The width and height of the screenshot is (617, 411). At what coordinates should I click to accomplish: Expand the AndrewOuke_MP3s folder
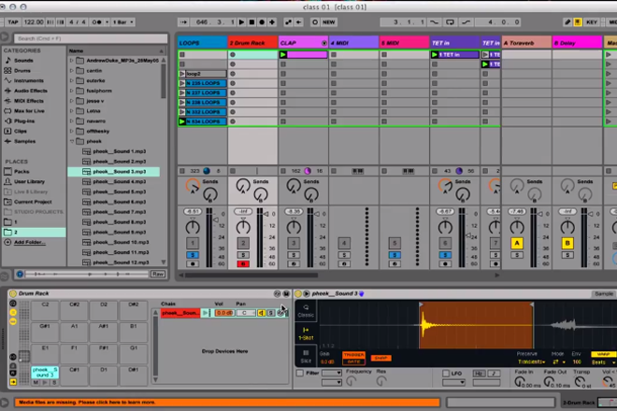point(73,60)
